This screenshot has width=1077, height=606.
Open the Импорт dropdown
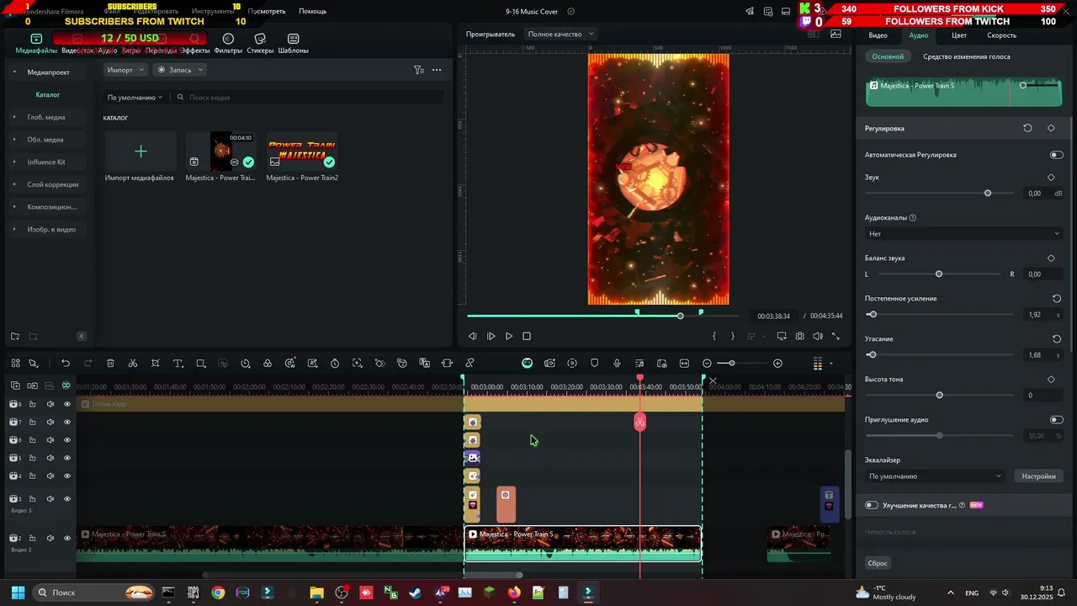coord(125,70)
